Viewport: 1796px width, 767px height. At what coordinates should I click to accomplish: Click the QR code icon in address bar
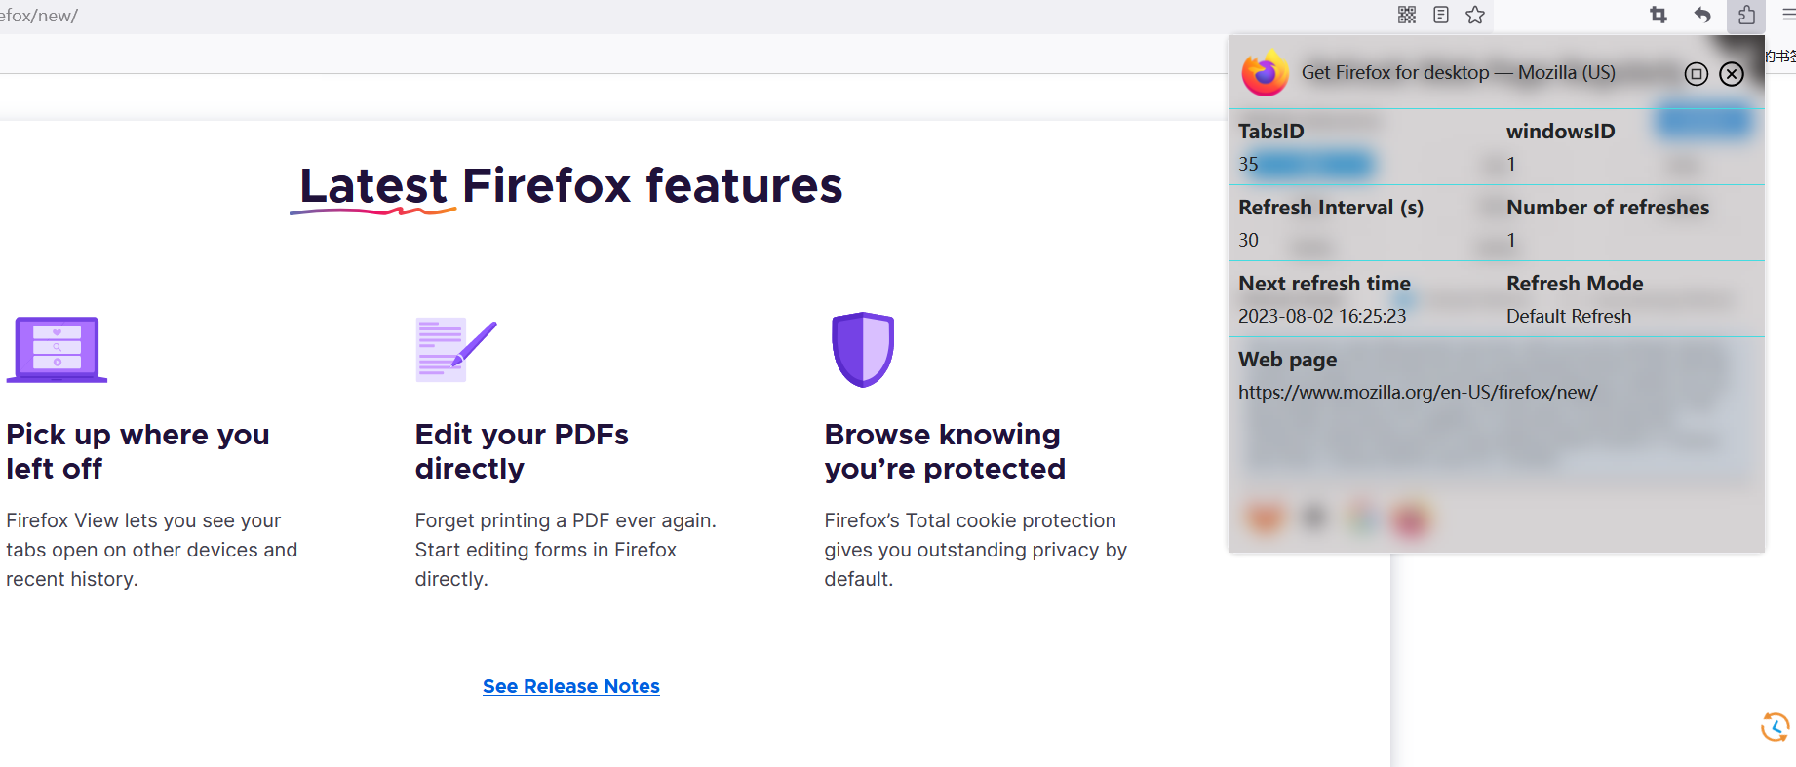point(1407,15)
